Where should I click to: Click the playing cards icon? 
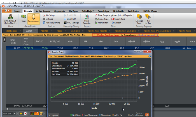pyautogui.click(x=25, y=114)
